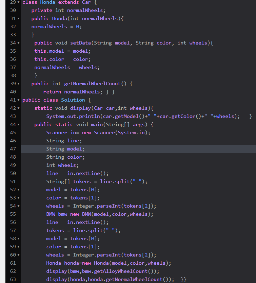
Task: Click 'display(honda,honda.getNormalWheelCount());' line
Action: (110, 279)
